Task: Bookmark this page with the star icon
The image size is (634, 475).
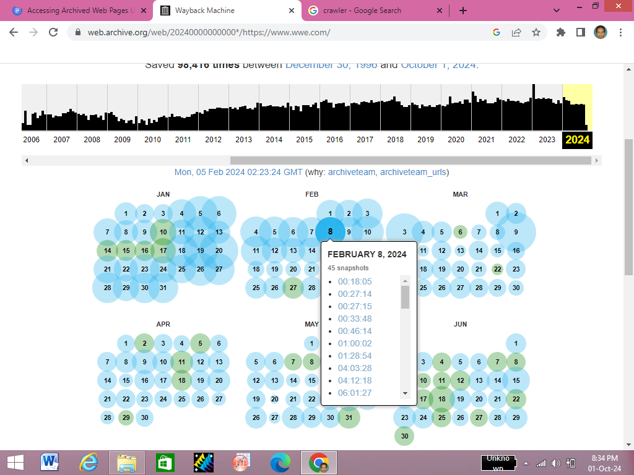Action: click(x=536, y=32)
